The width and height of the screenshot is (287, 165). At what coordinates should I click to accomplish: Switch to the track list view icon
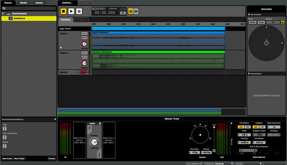(130, 11)
